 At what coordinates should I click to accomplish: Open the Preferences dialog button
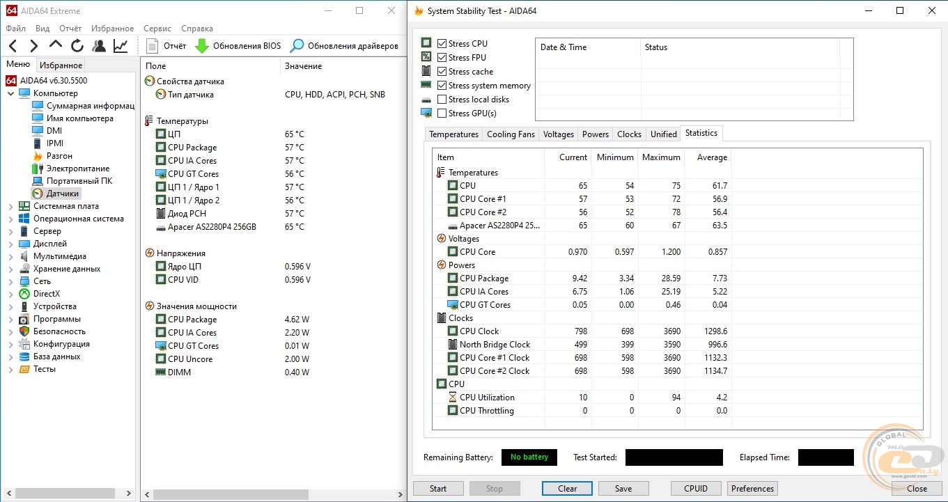(752, 488)
